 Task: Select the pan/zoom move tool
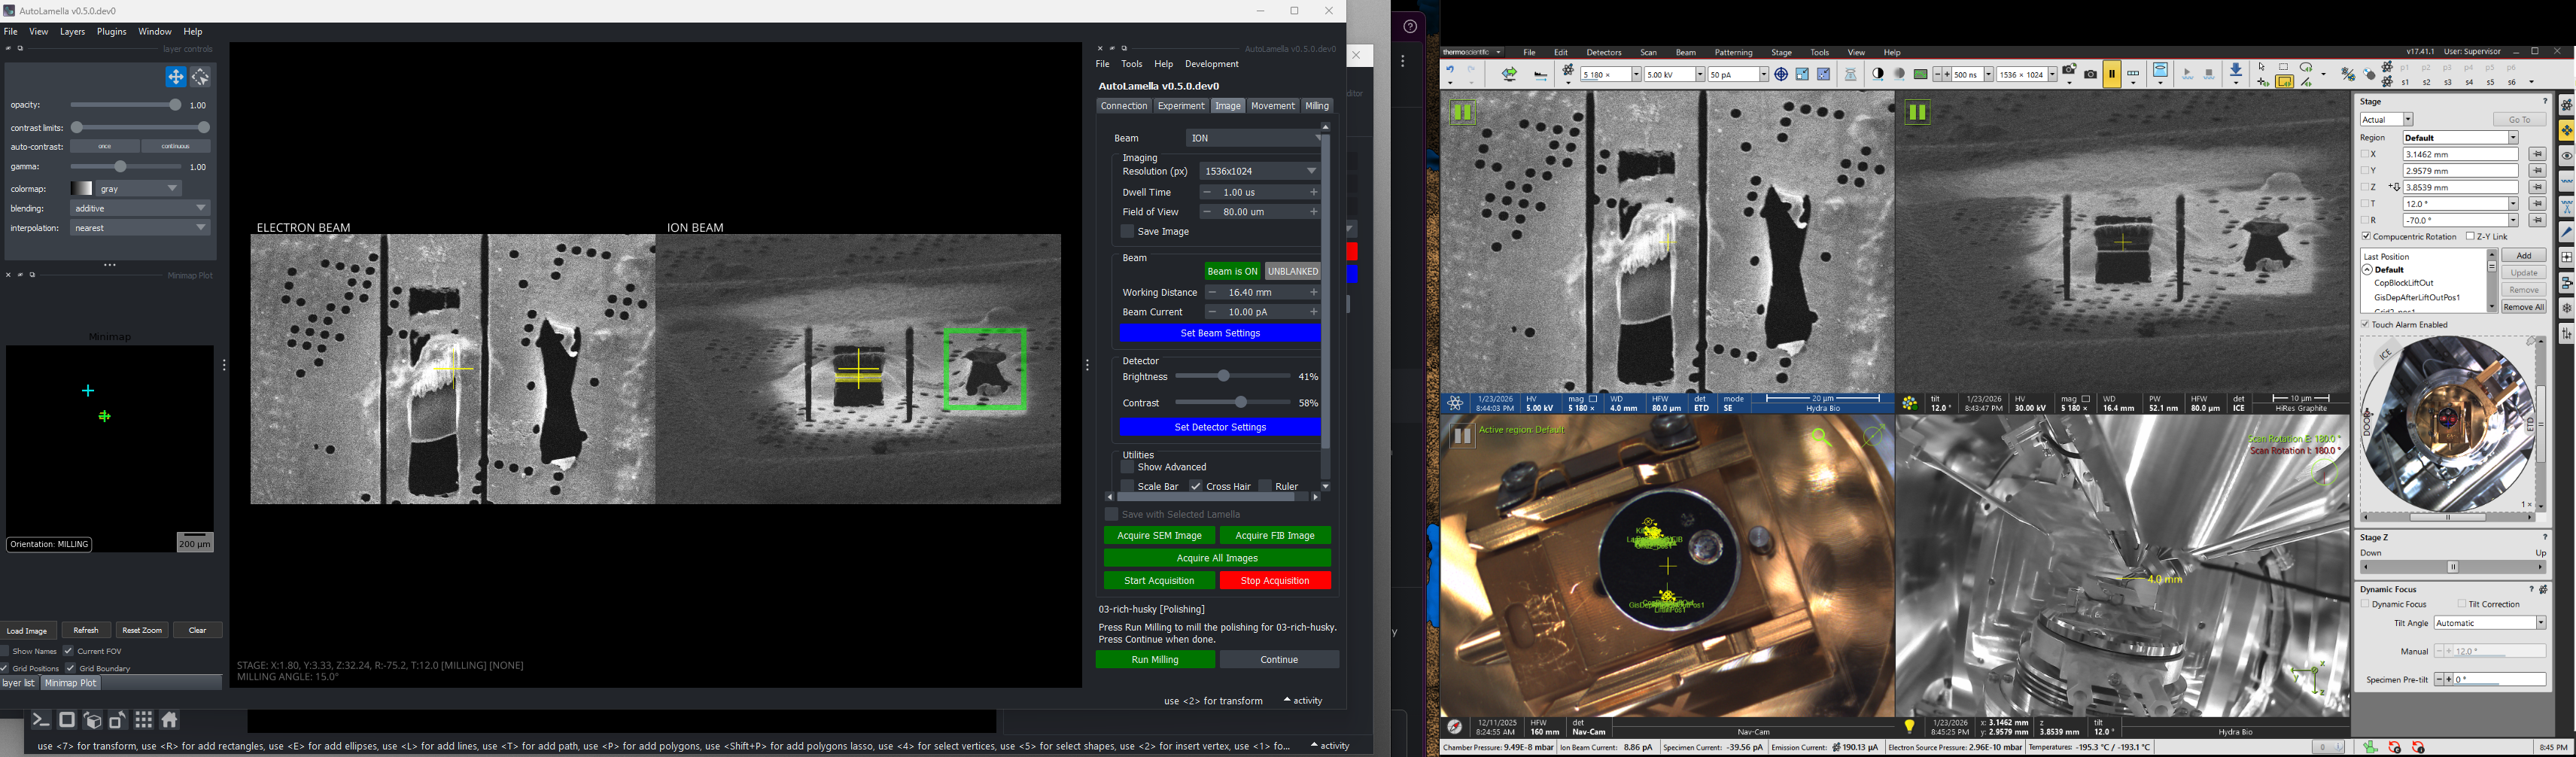pyautogui.click(x=175, y=77)
